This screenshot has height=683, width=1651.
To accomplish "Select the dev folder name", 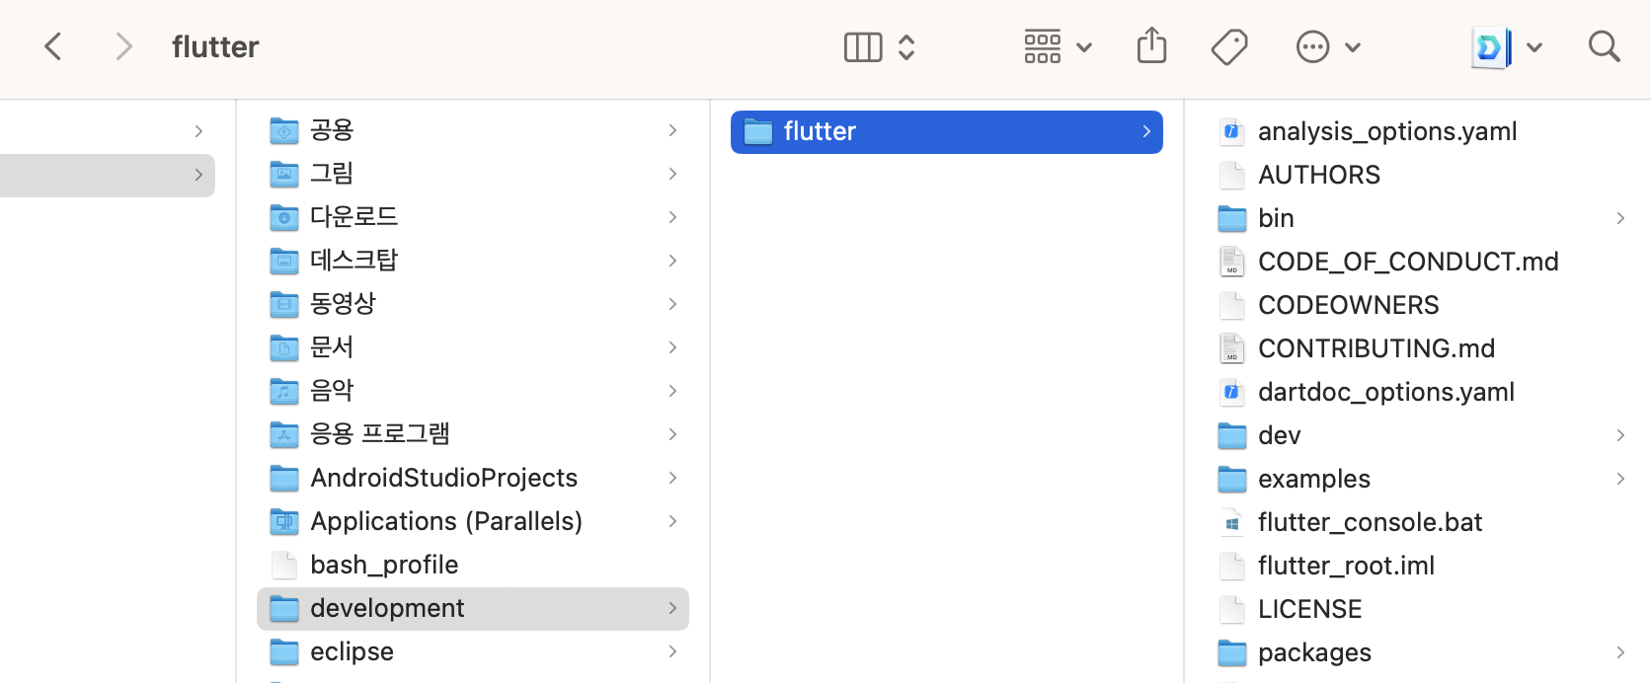I will tap(1279, 435).
